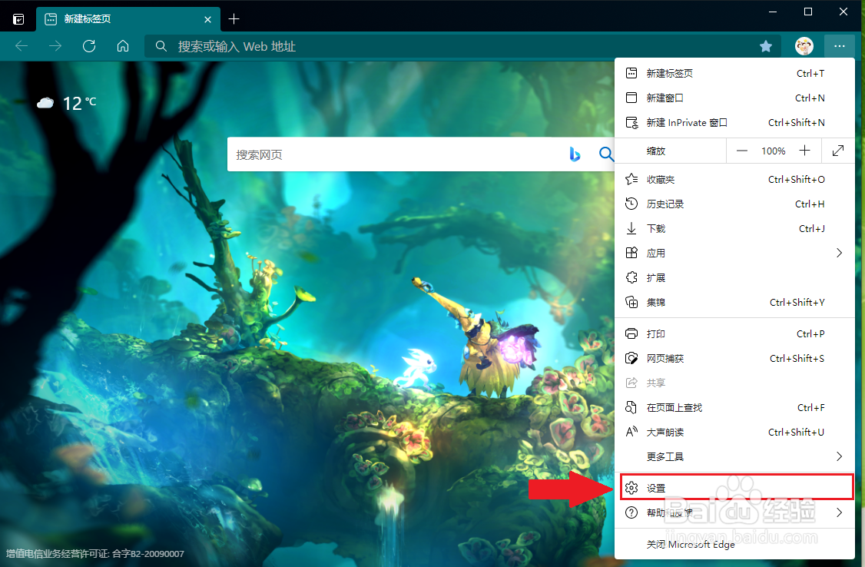The height and width of the screenshot is (567, 865).
Task: Click the three-dot settings and more button
Action: (839, 46)
